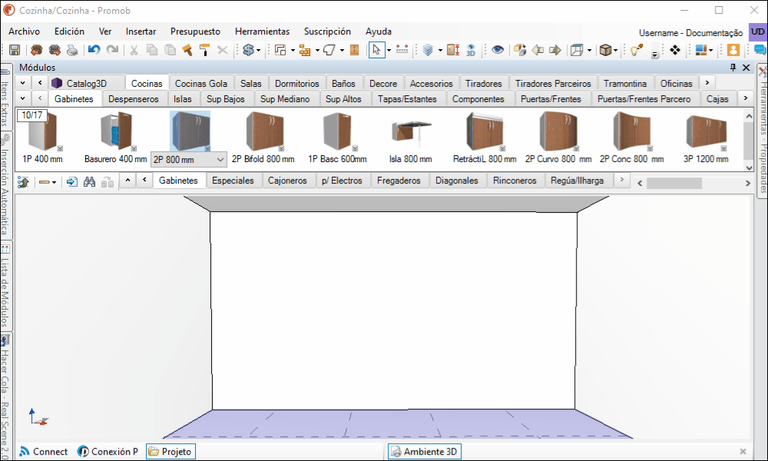The width and height of the screenshot is (768, 461).
Task: Select the Ambiente 3D view tab
Action: [425, 452]
